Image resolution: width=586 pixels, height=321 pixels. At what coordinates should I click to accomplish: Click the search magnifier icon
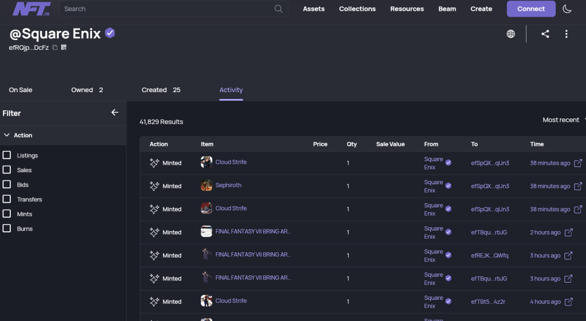pos(279,9)
